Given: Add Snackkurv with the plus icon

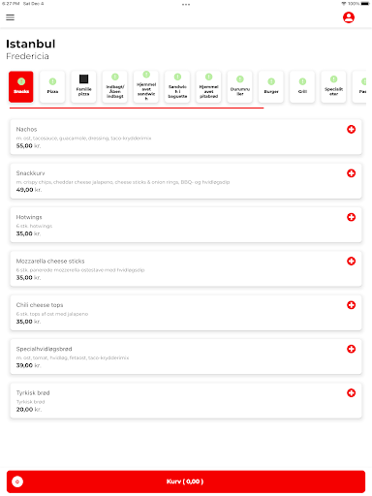Looking at the screenshot, I should pyautogui.click(x=351, y=173).
